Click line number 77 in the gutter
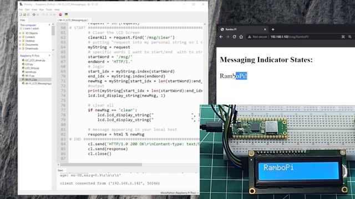Image resolution: width=355 pixels, height=199 pixels. click(63, 110)
